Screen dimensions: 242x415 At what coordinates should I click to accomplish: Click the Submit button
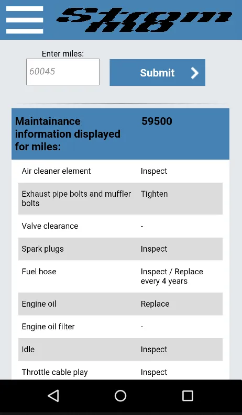157,72
